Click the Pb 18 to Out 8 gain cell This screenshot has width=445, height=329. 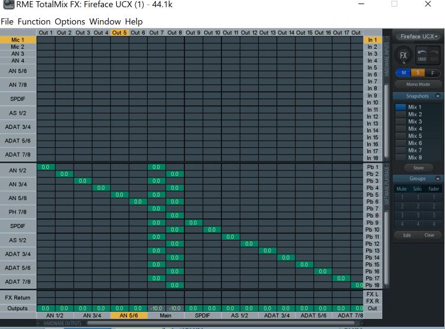[x=175, y=285]
